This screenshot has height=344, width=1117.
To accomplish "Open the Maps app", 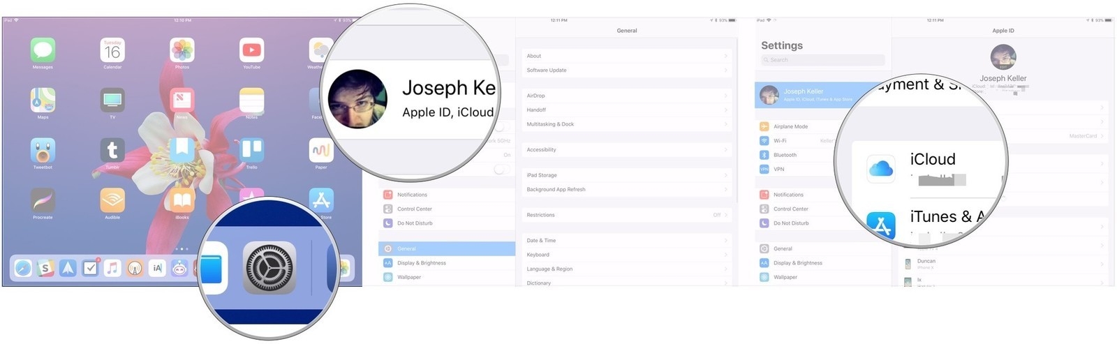I will click(x=43, y=100).
